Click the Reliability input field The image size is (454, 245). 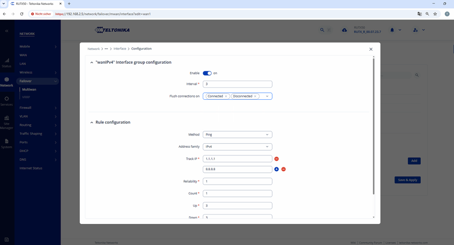coord(237,181)
